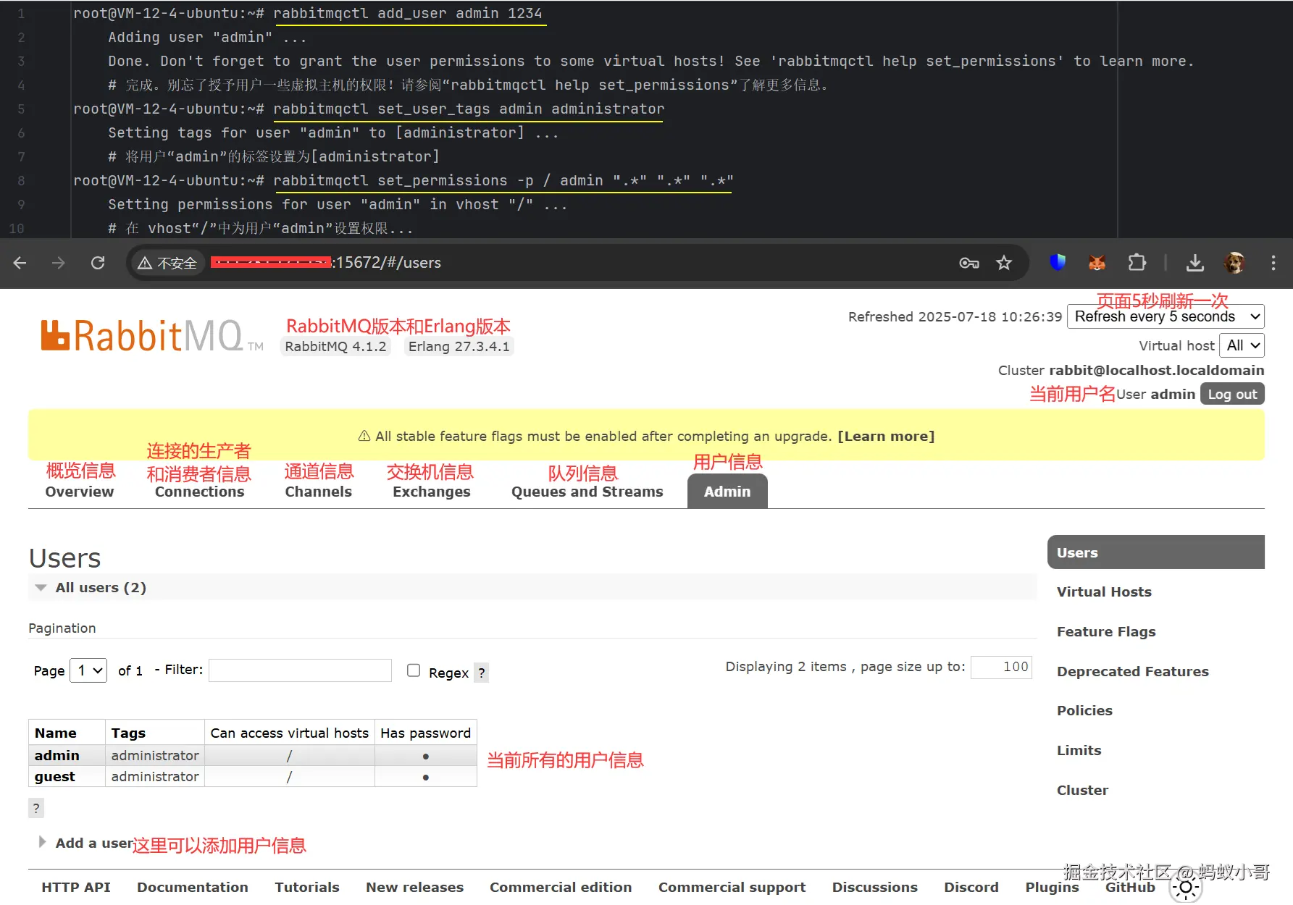Select the Admin tab
The image size is (1293, 905).
[x=727, y=492]
